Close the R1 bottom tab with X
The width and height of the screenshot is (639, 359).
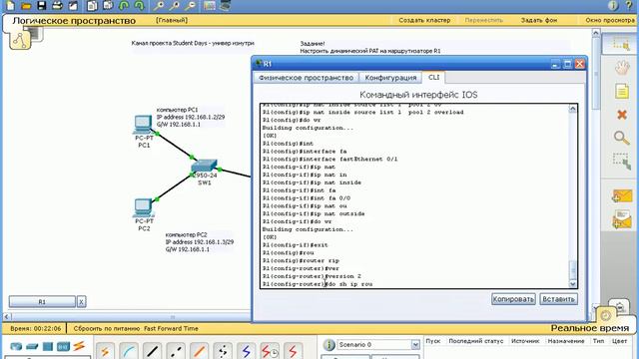tap(81, 301)
